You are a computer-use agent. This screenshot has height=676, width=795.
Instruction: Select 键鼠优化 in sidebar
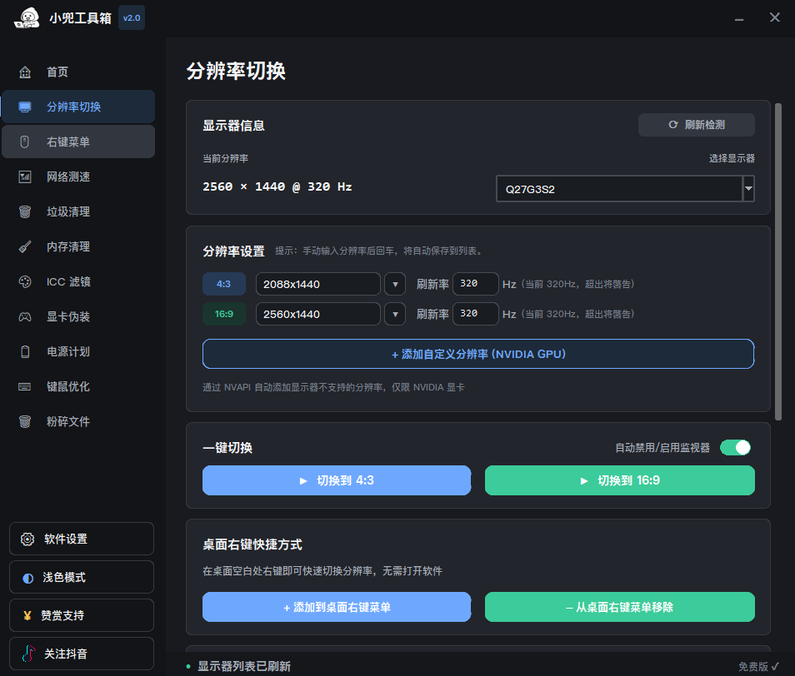click(78, 387)
